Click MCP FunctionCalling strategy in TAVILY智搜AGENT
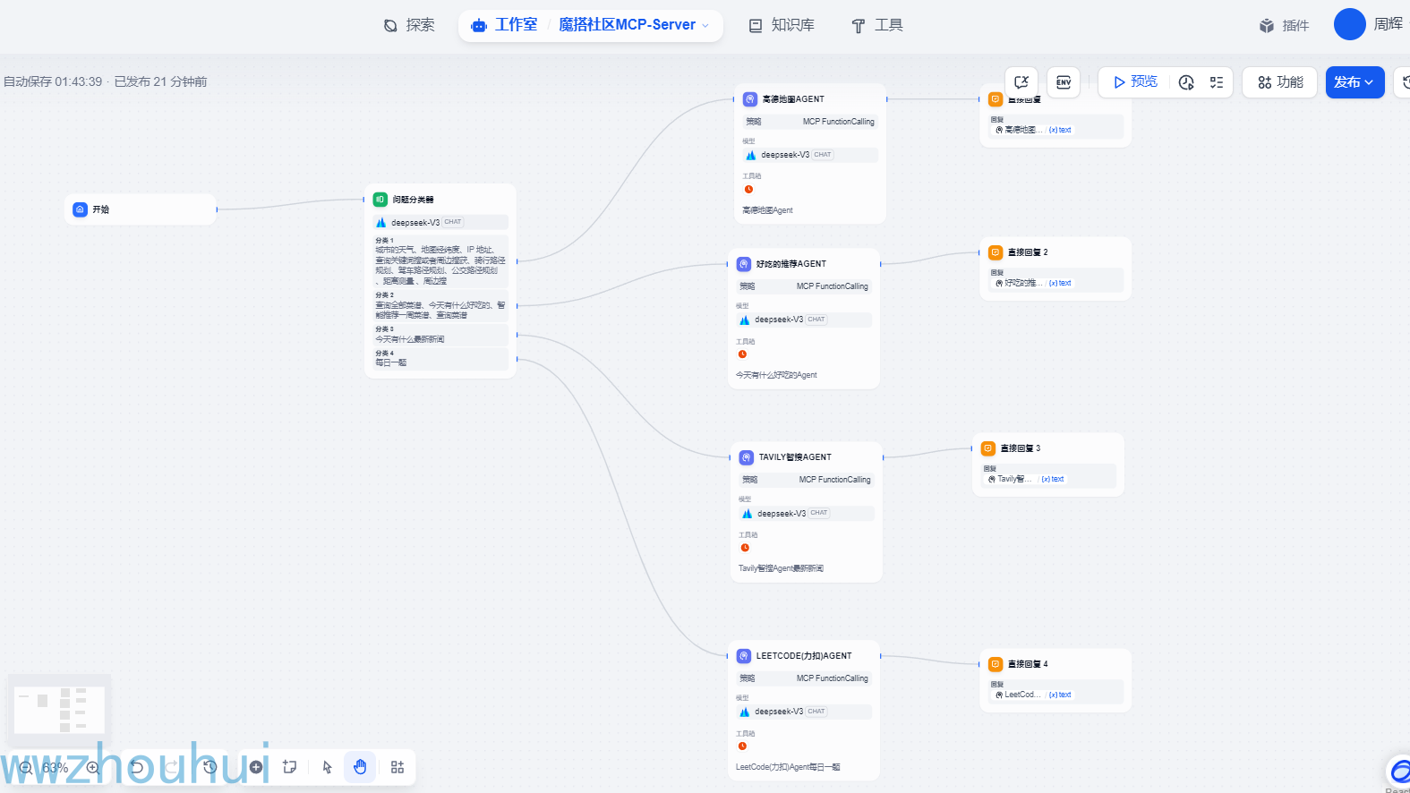1410x793 pixels. (807, 480)
